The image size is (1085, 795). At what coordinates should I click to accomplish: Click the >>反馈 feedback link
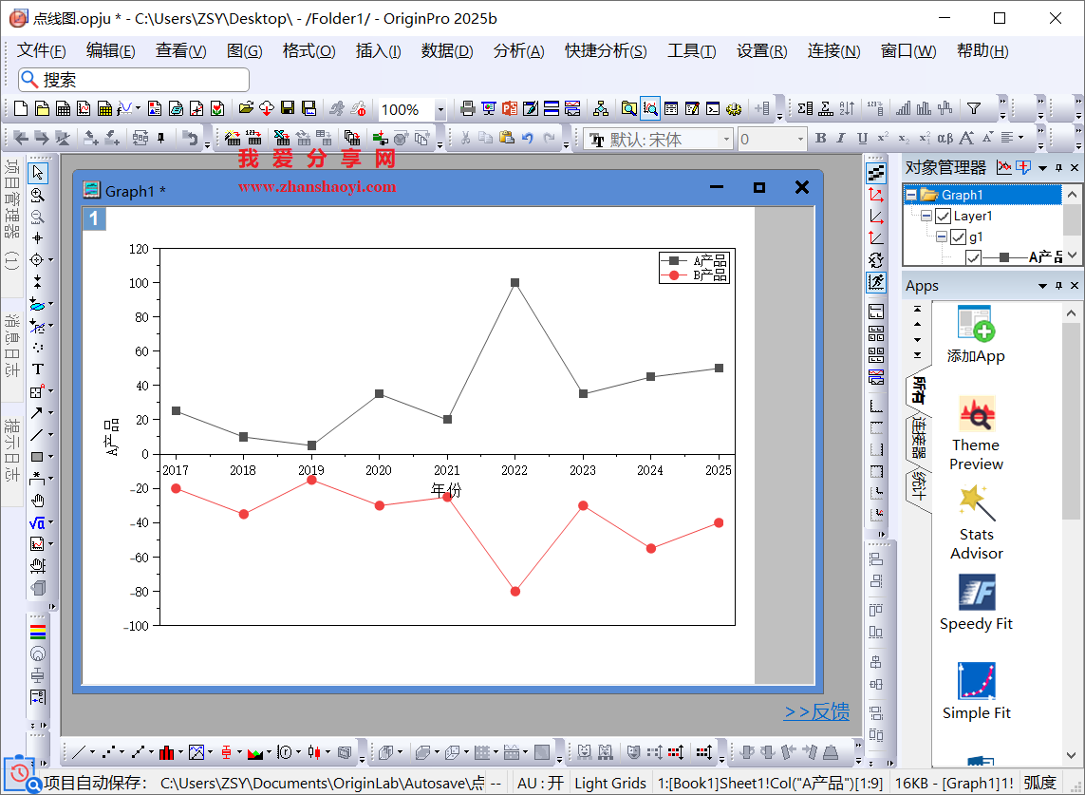(815, 712)
